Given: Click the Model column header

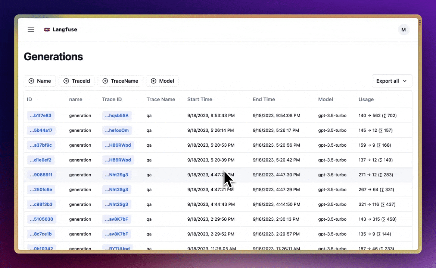Looking at the screenshot, I should point(326,99).
